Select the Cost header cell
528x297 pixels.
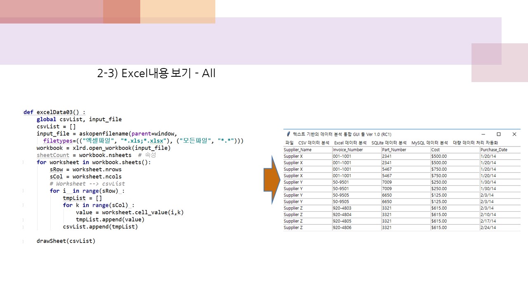[x=455, y=150]
